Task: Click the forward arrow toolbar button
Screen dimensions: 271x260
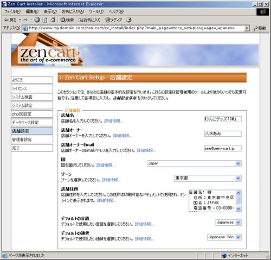Action: pos(25,20)
